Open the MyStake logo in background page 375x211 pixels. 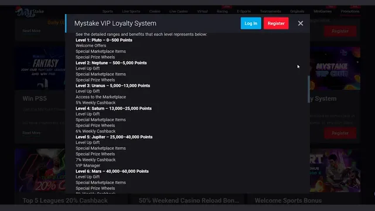click(30, 12)
